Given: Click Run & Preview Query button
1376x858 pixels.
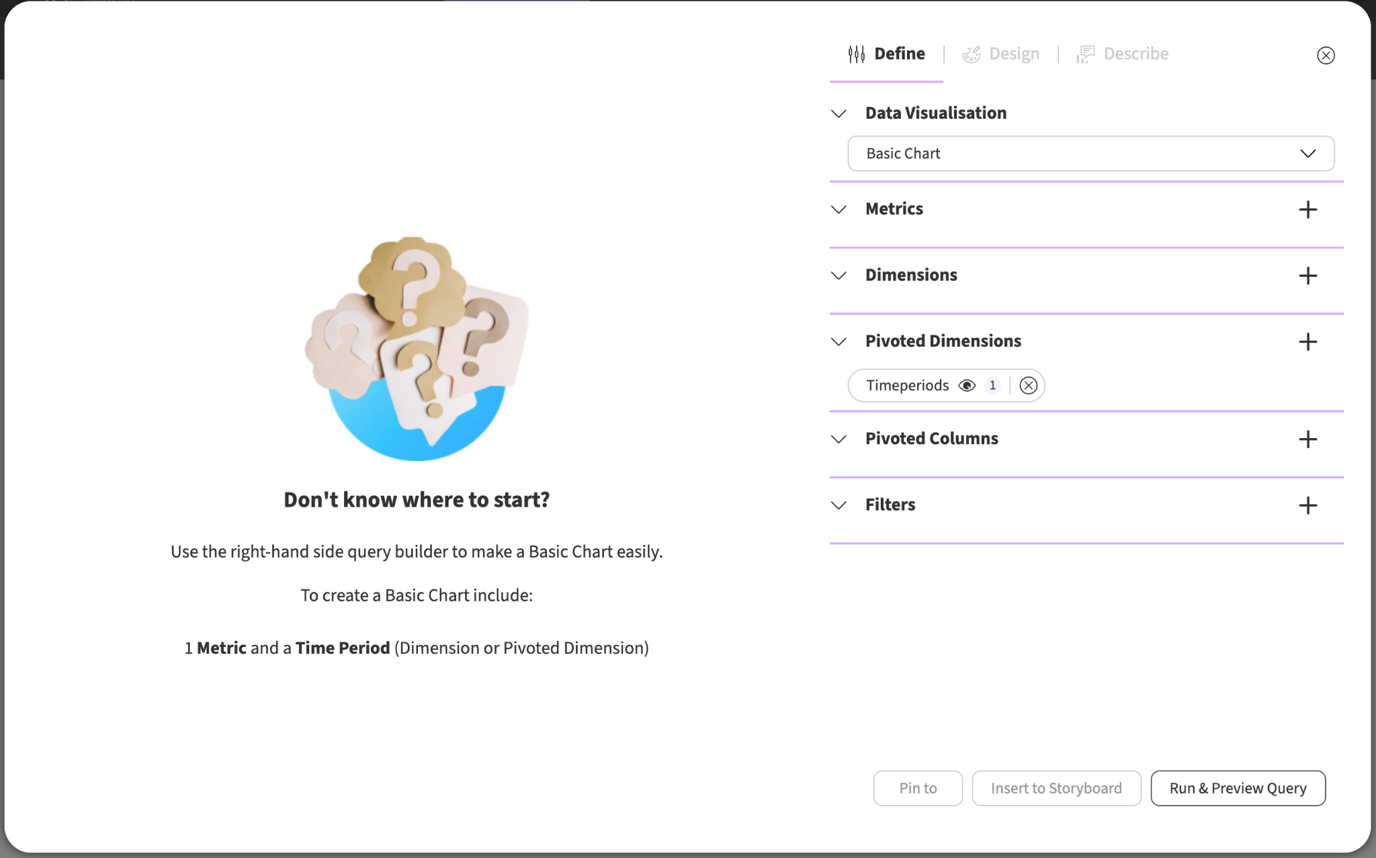Looking at the screenshot, I should point(1238,788).
